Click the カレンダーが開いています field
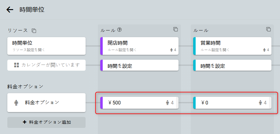 (50, 65)
